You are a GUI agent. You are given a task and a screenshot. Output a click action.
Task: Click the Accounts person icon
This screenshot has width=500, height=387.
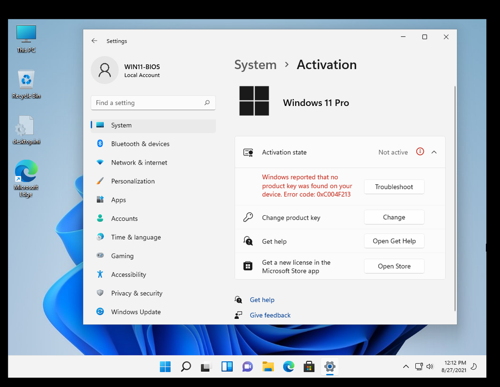[x=100, y=218]
